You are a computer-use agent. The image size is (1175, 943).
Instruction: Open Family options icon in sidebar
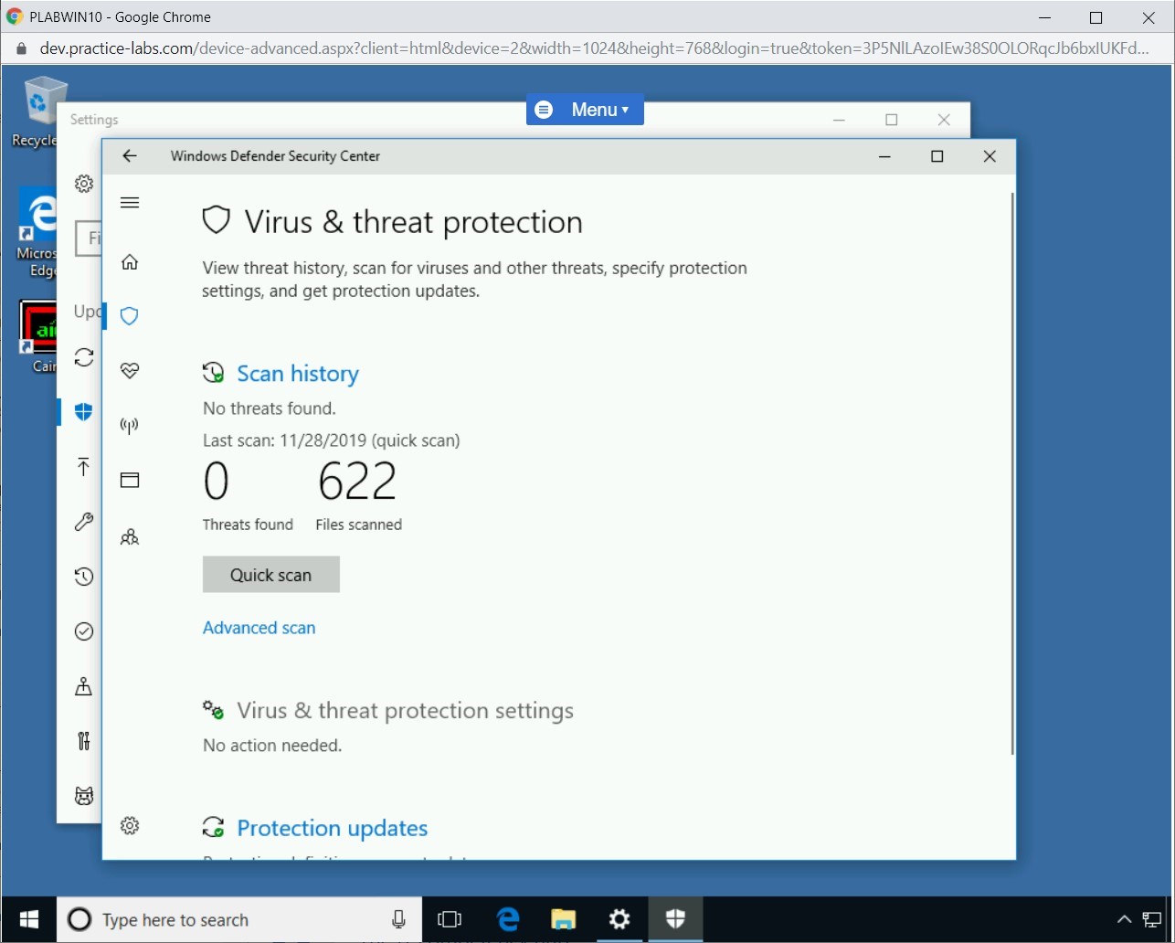[x=130, y=536]
